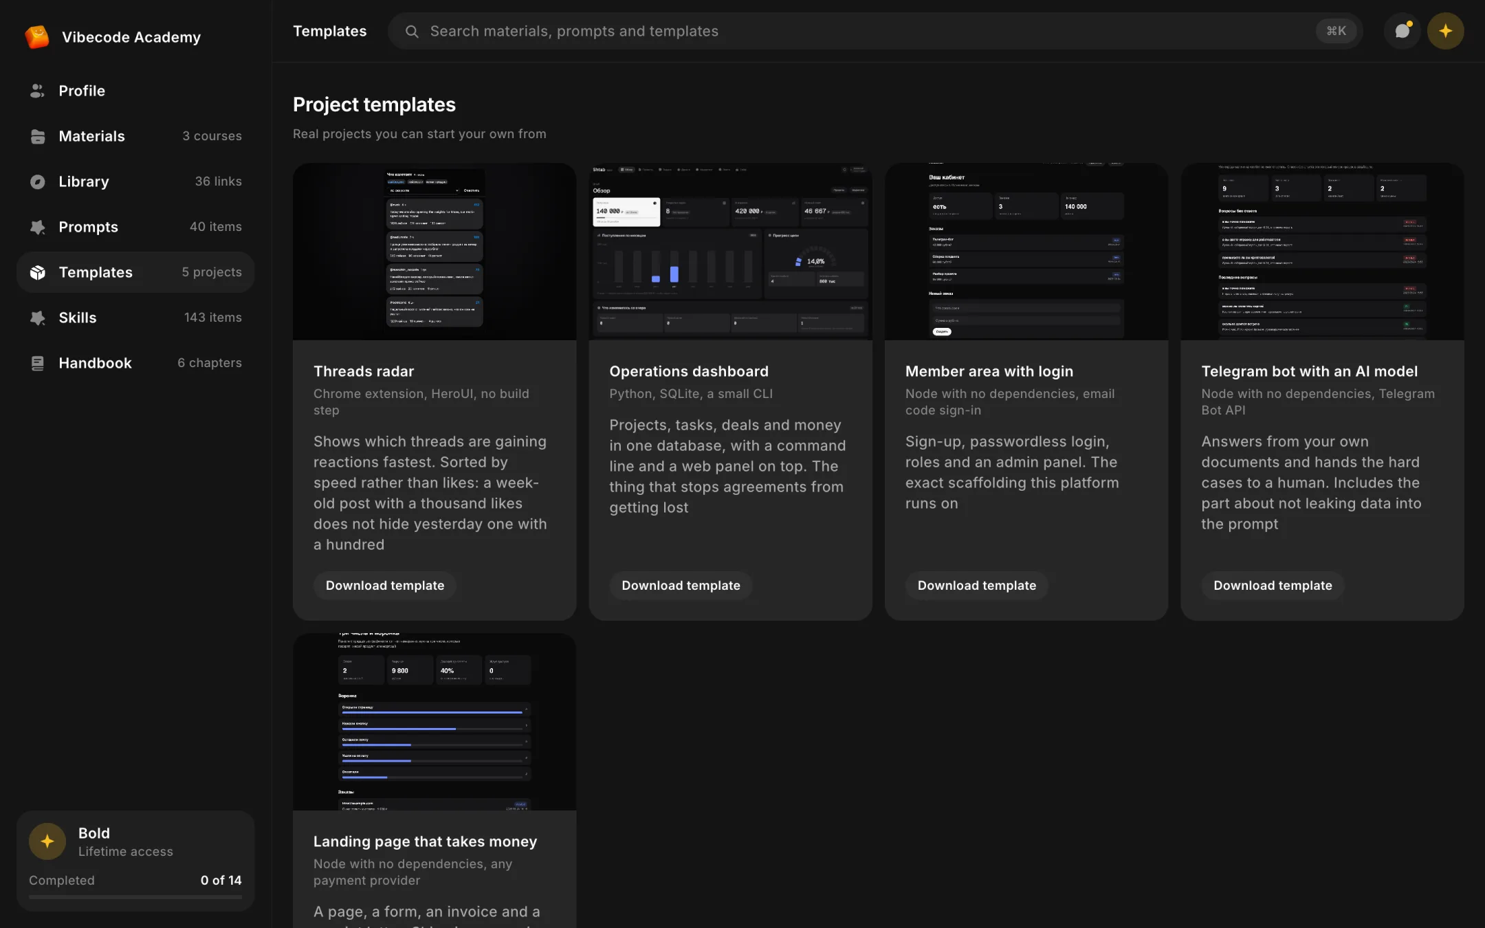1485x928 pixels.
Task: Click the search magnifier icon
Action: (x=412, y=31)
